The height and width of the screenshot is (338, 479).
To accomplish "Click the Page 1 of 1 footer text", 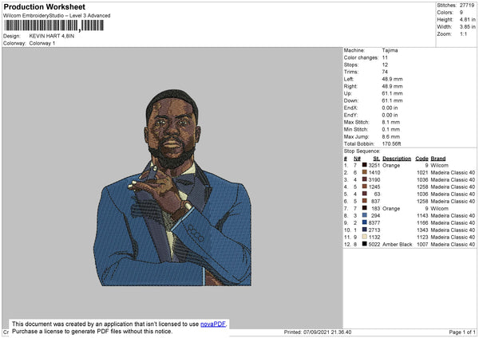I will tap(462, 332).
